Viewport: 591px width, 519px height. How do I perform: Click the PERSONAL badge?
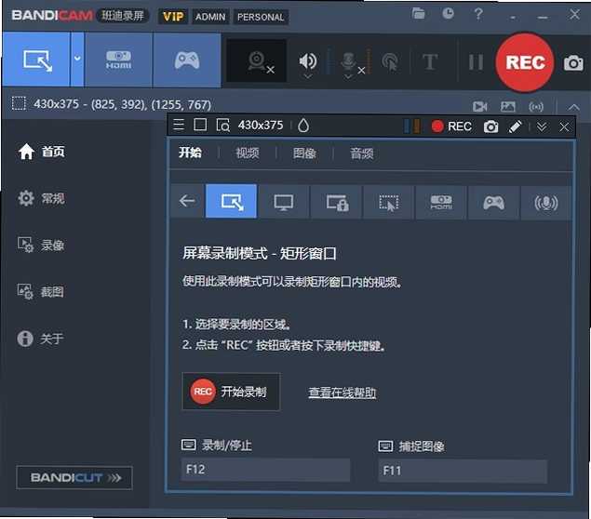[261, 18]
